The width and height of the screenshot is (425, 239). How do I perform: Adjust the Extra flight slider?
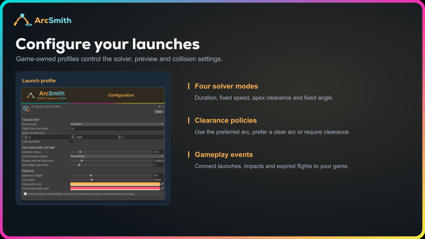point(111,165)
